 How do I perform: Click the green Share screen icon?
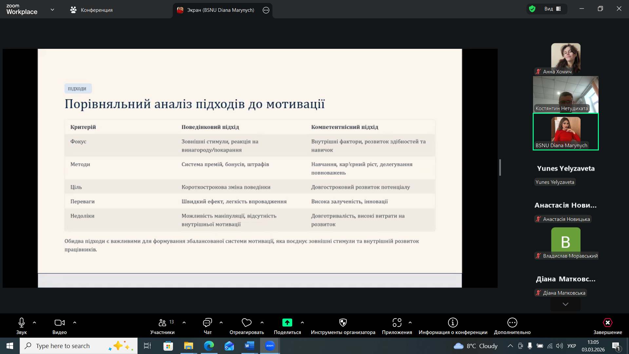click(x=287, y=323)
